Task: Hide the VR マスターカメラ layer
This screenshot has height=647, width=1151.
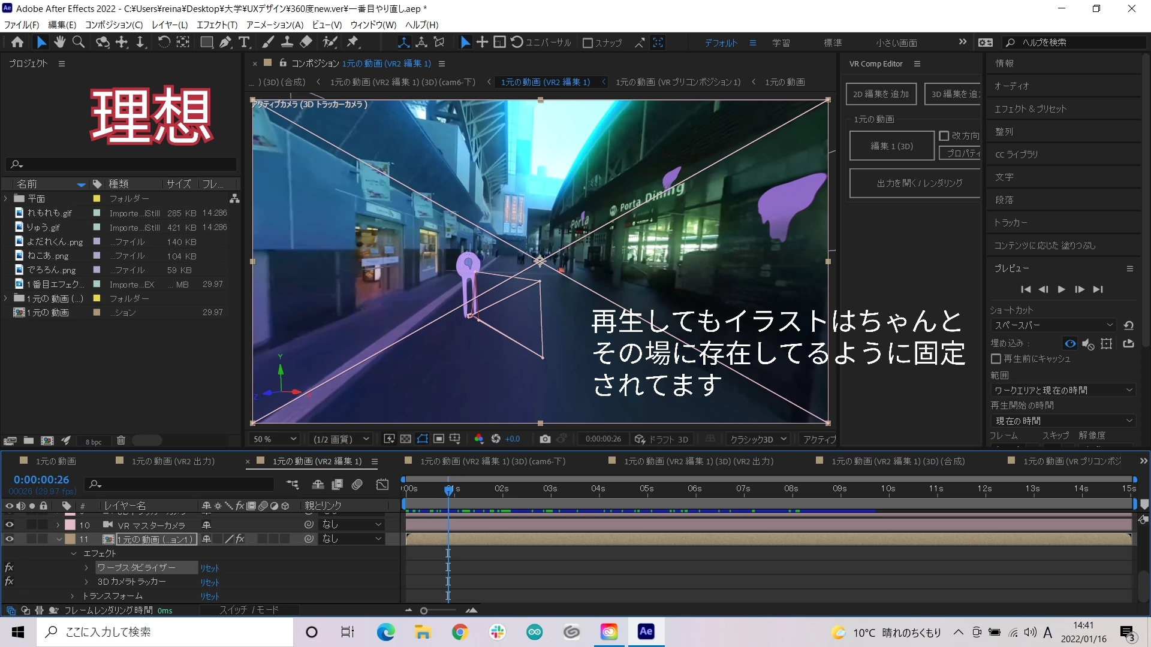Action: [x=9, y=525]
